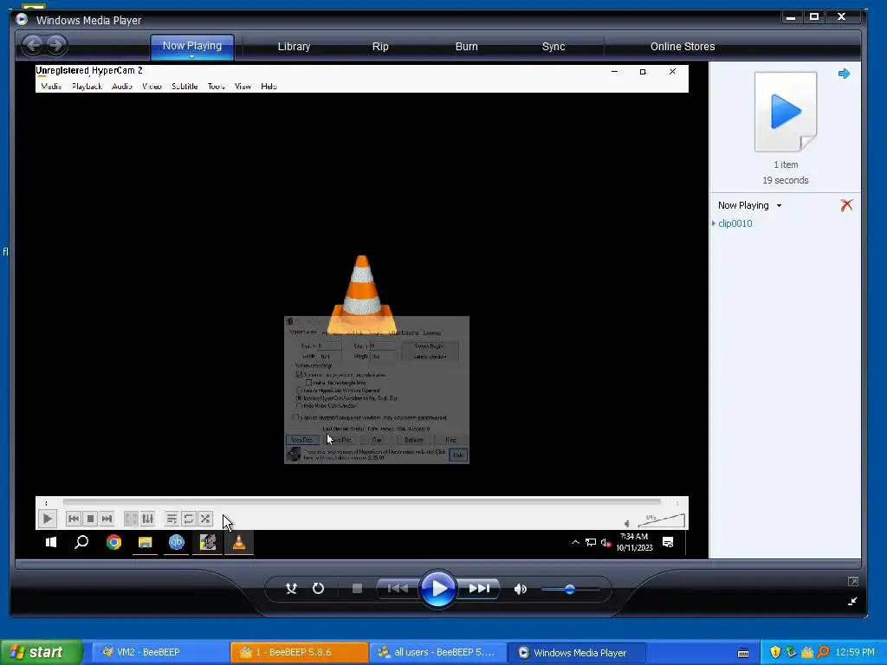Click the 12:59 PM system clock
The image size is (887, 665).
pos(855,652)
